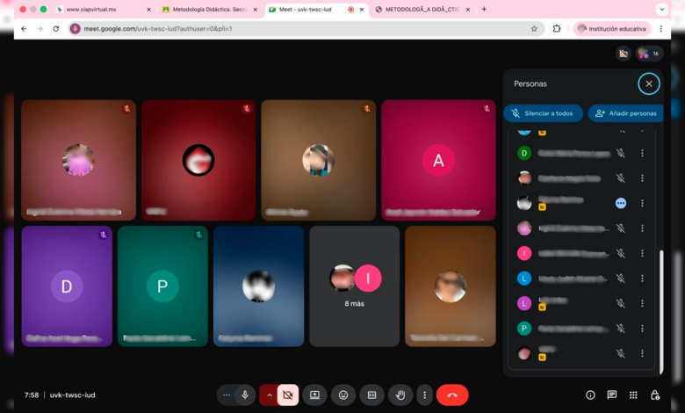
Task: Raise hand using the hand icon
Action: pyautogui.click(x=400, y=395)
